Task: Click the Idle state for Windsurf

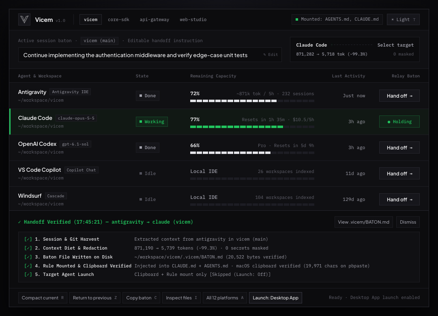Action: [148, 200]
